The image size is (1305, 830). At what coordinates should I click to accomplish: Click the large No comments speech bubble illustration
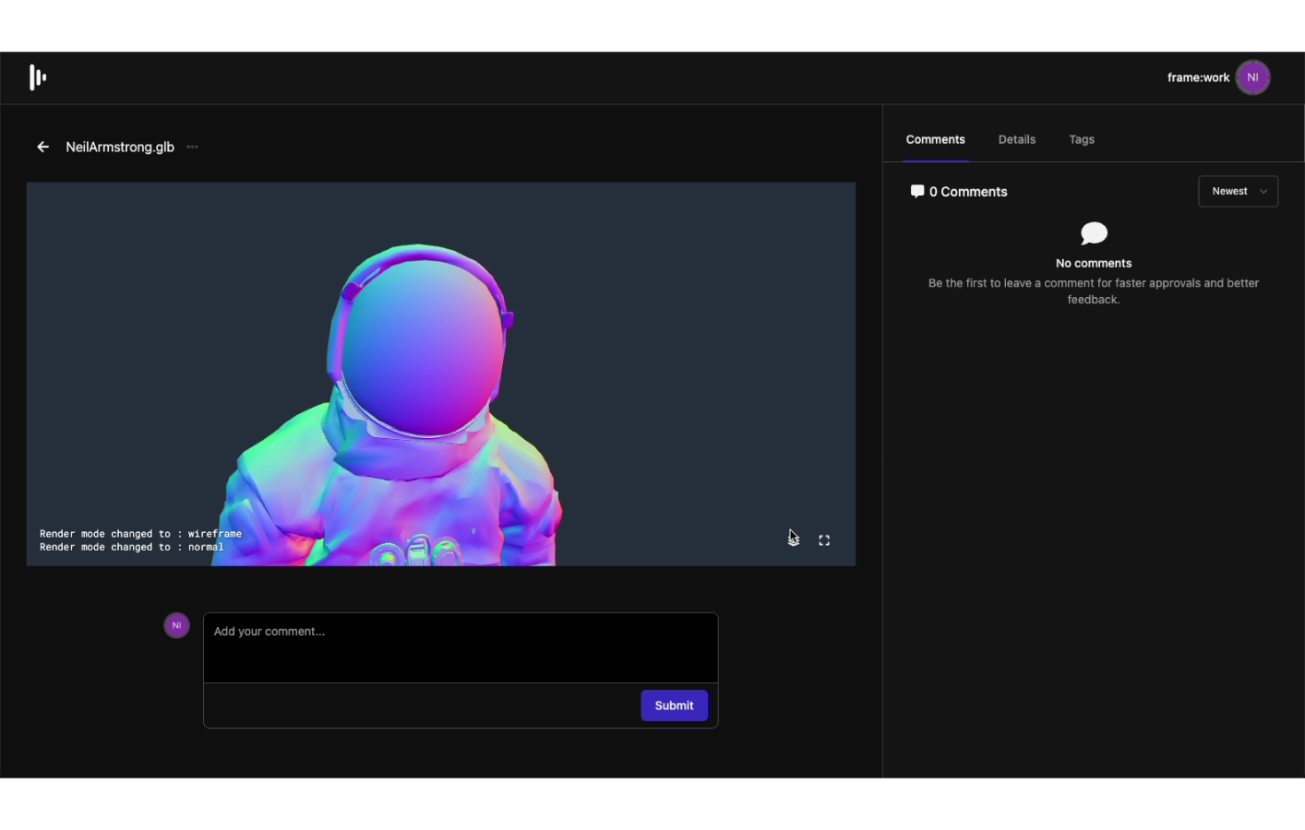pos(1093,233)
